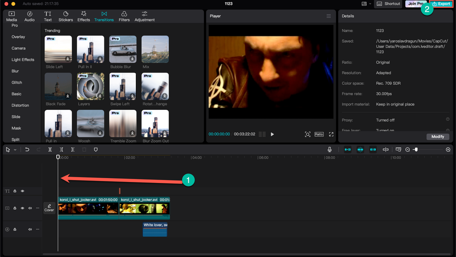Select the first korol_i_shut_jocker.avi clip

tap(88, 208)
